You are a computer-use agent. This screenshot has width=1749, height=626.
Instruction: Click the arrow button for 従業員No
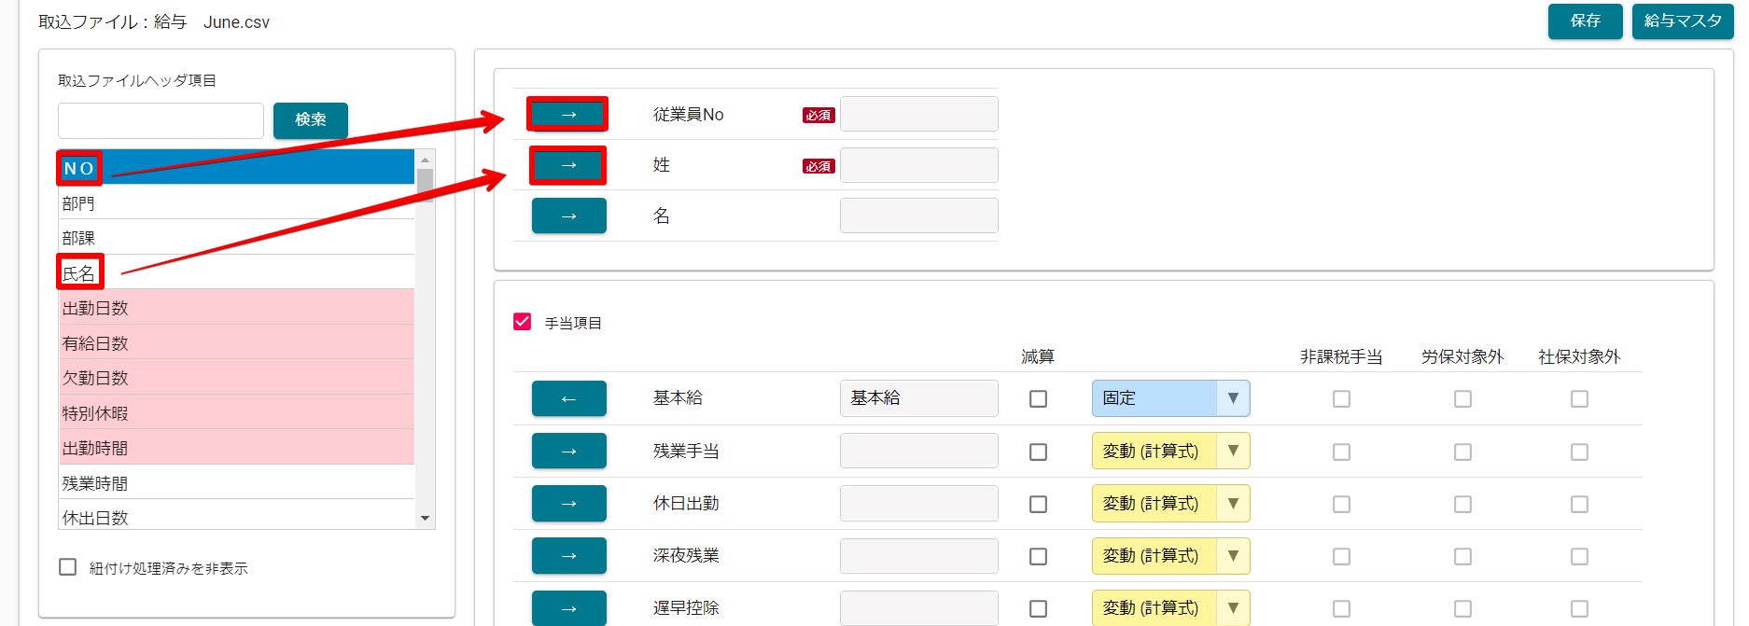pos(568,115)
